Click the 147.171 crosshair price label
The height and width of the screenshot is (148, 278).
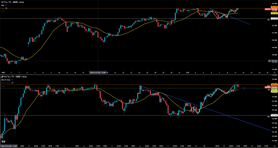[x=273, y=61]
